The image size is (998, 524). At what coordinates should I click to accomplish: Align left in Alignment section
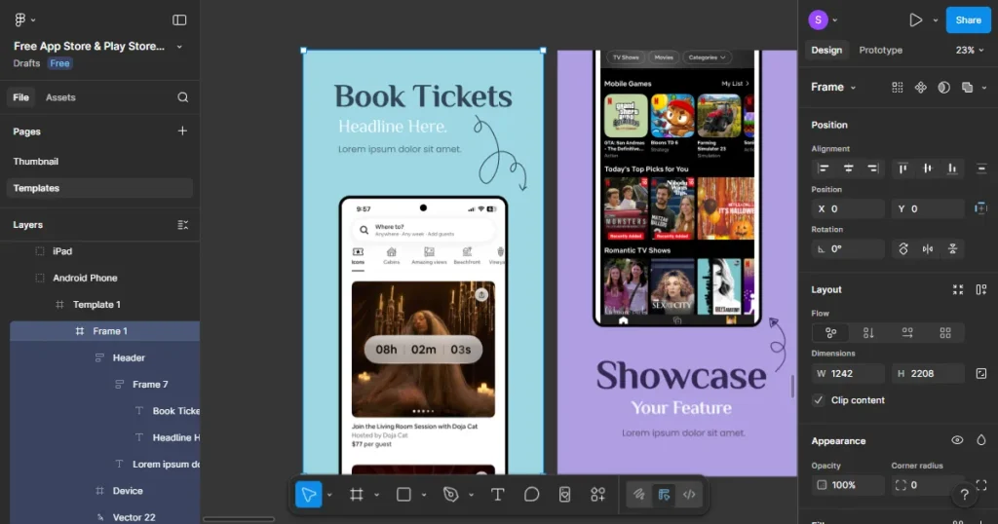[x=824, y=168]
